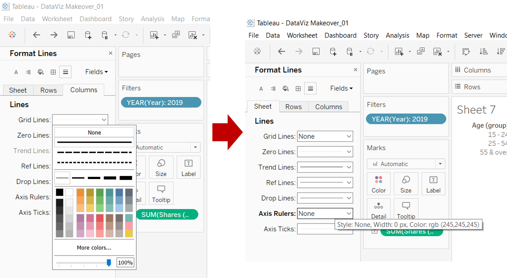This screenshot has height=278, width=507.
Task: Click the Detail marks card button
Action: tap(379, 210)
